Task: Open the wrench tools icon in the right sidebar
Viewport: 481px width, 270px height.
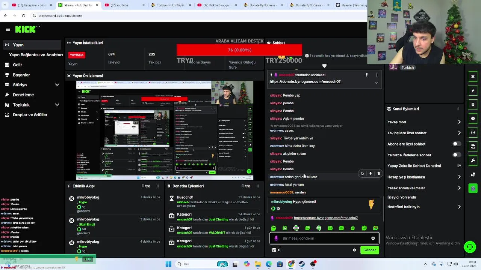Action: click(473, 160)
